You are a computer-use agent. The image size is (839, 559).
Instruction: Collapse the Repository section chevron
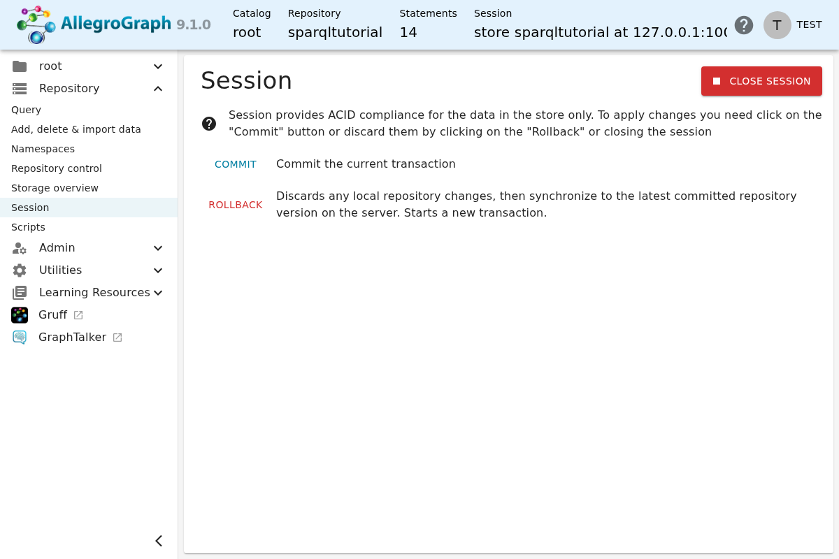pyautogui.click(x=158, y=89)
